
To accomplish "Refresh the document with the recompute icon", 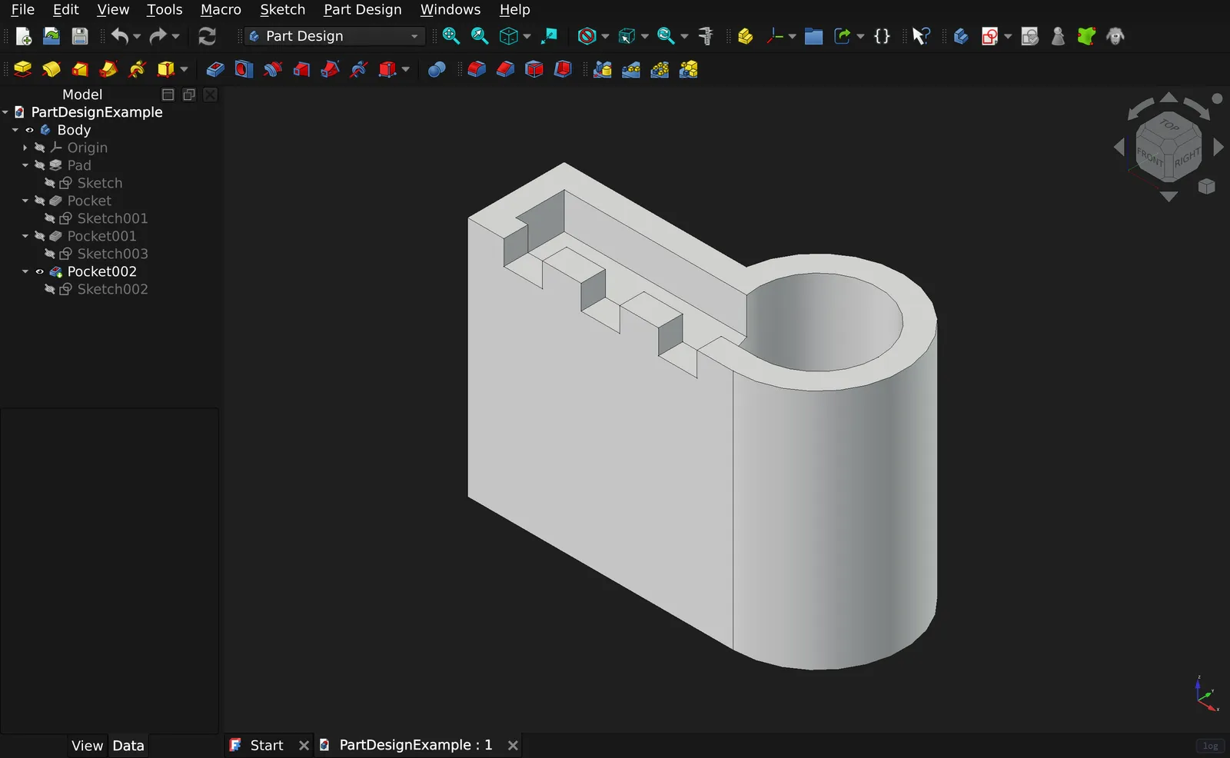I will click(207, 36).
